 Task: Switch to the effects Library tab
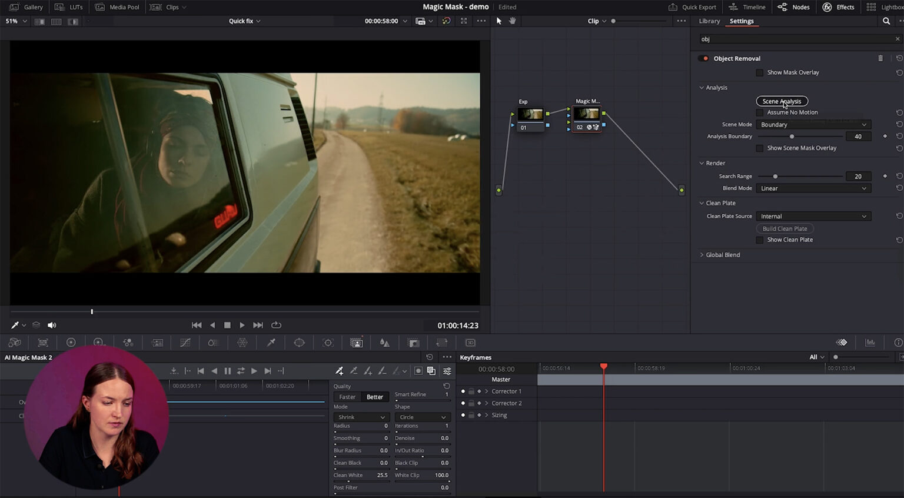(709, 21)
